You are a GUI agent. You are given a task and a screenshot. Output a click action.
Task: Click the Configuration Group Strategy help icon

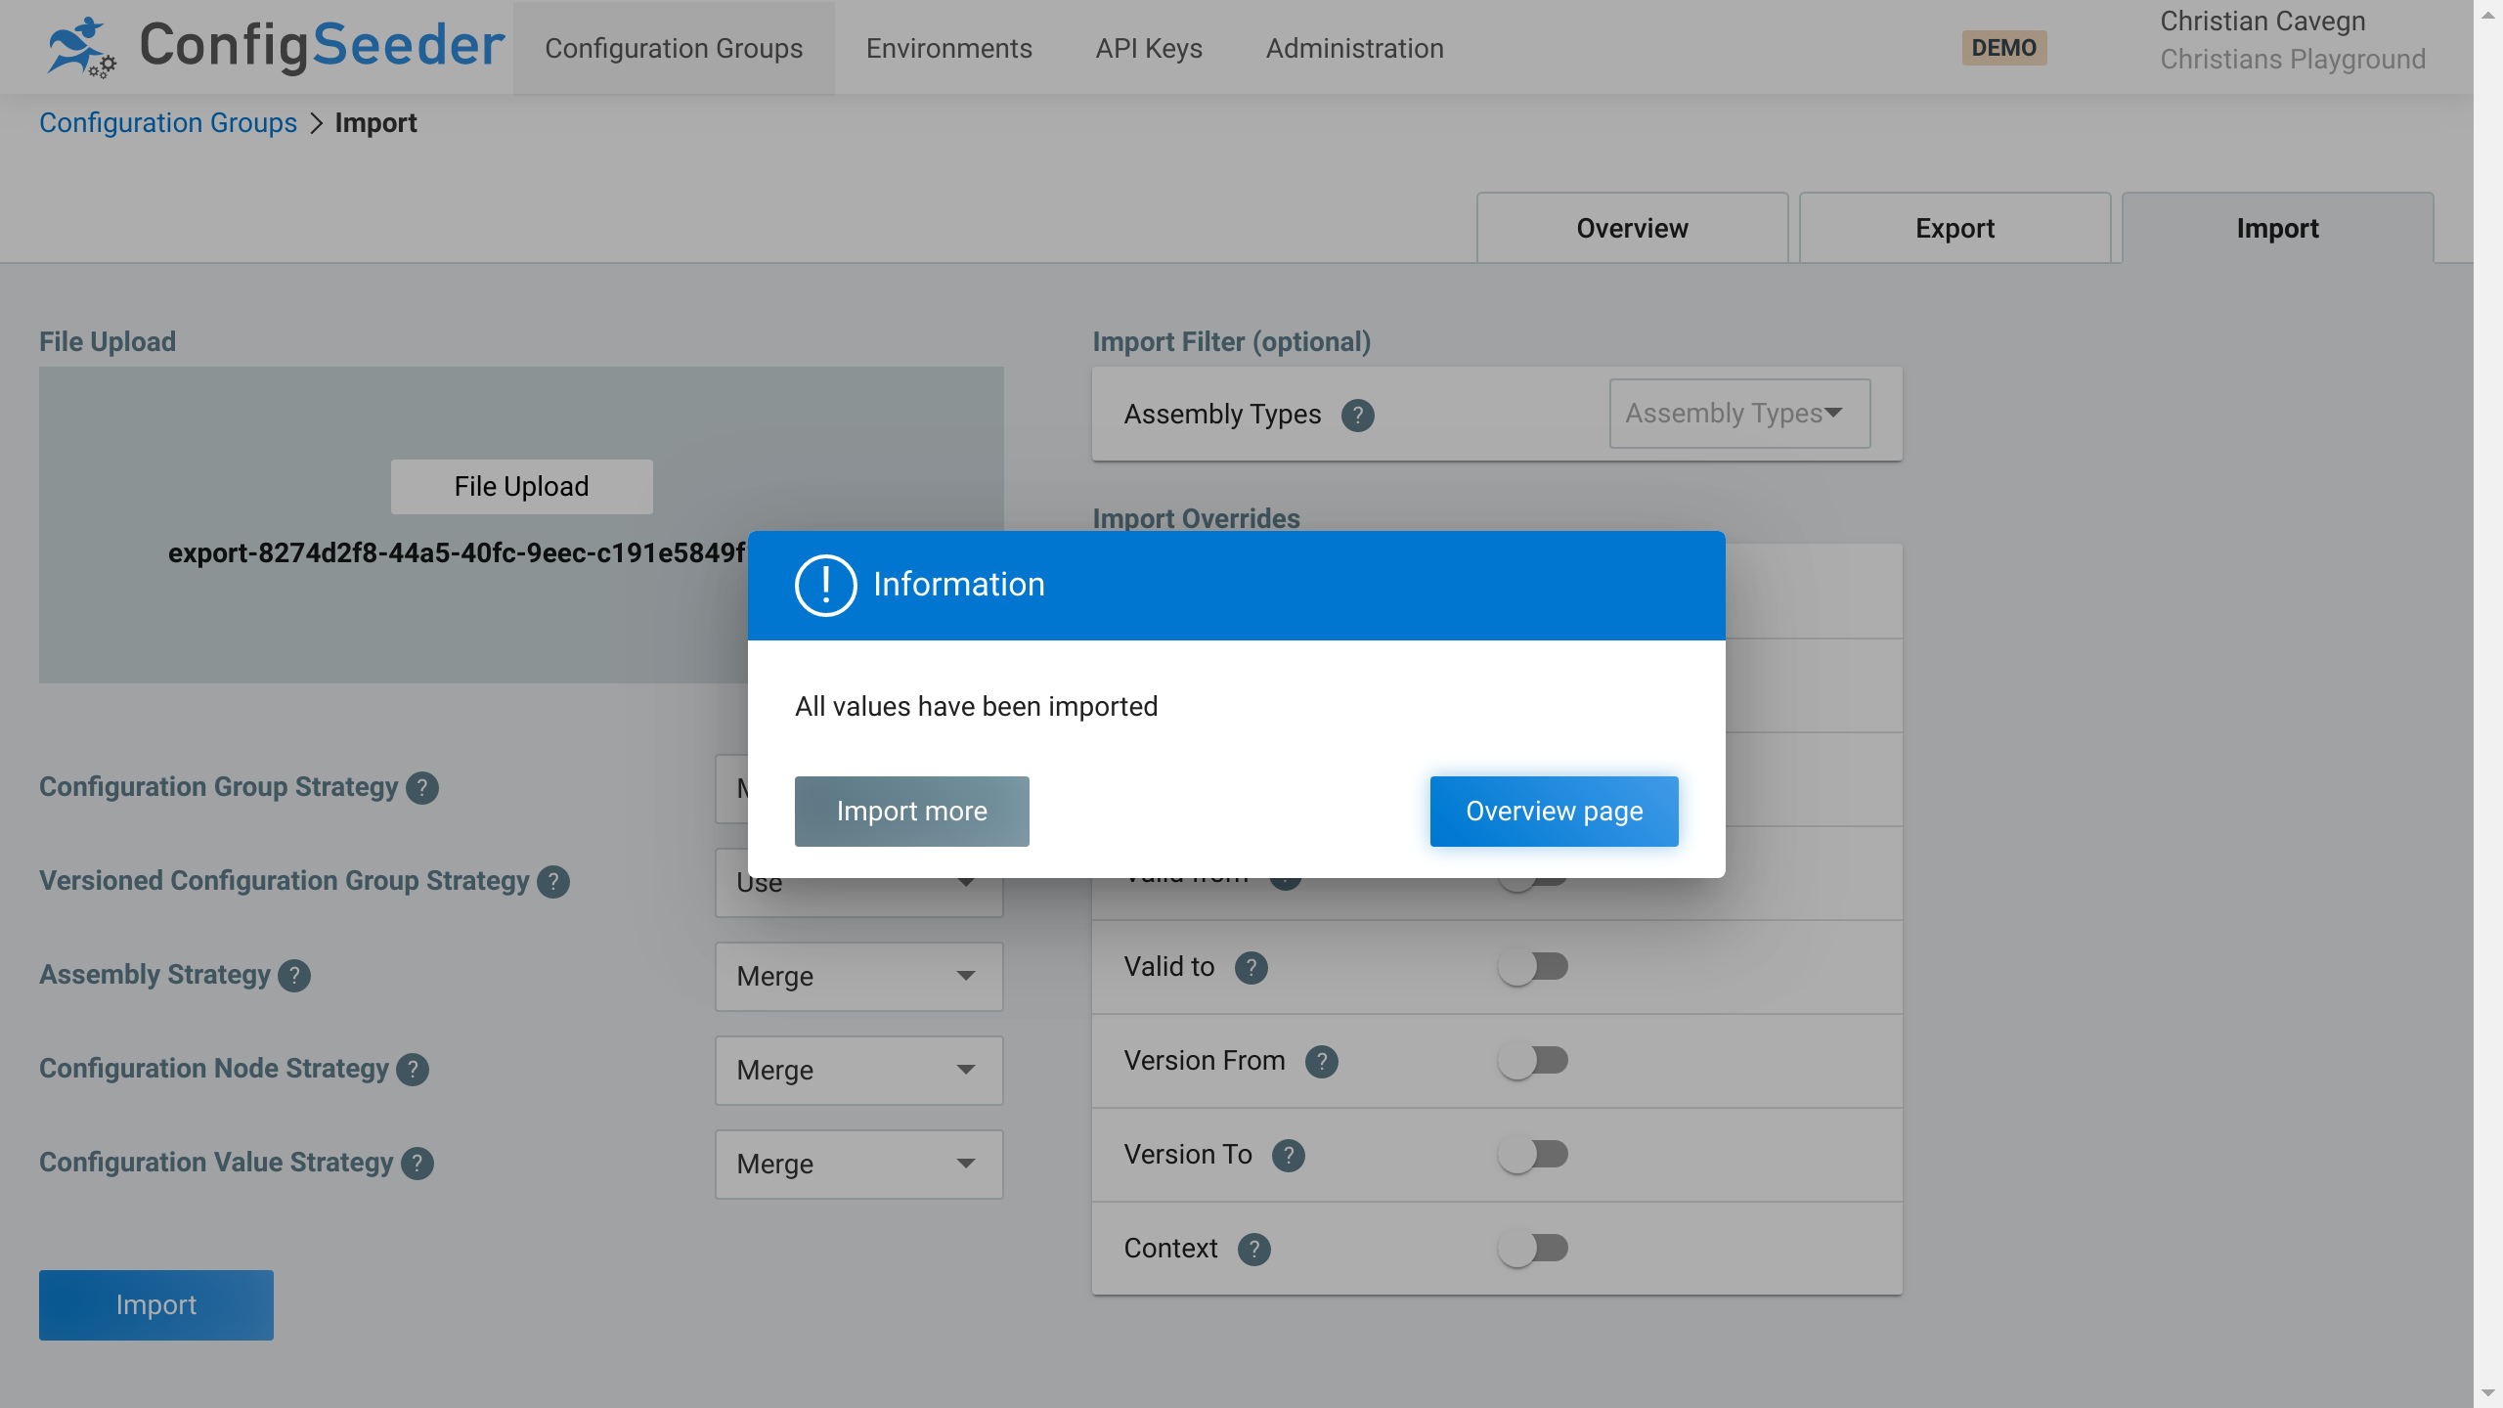click(x=421, y=787)
